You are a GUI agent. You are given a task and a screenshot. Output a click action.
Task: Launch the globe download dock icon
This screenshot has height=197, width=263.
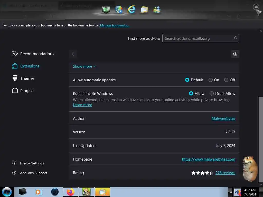(119, 9)
